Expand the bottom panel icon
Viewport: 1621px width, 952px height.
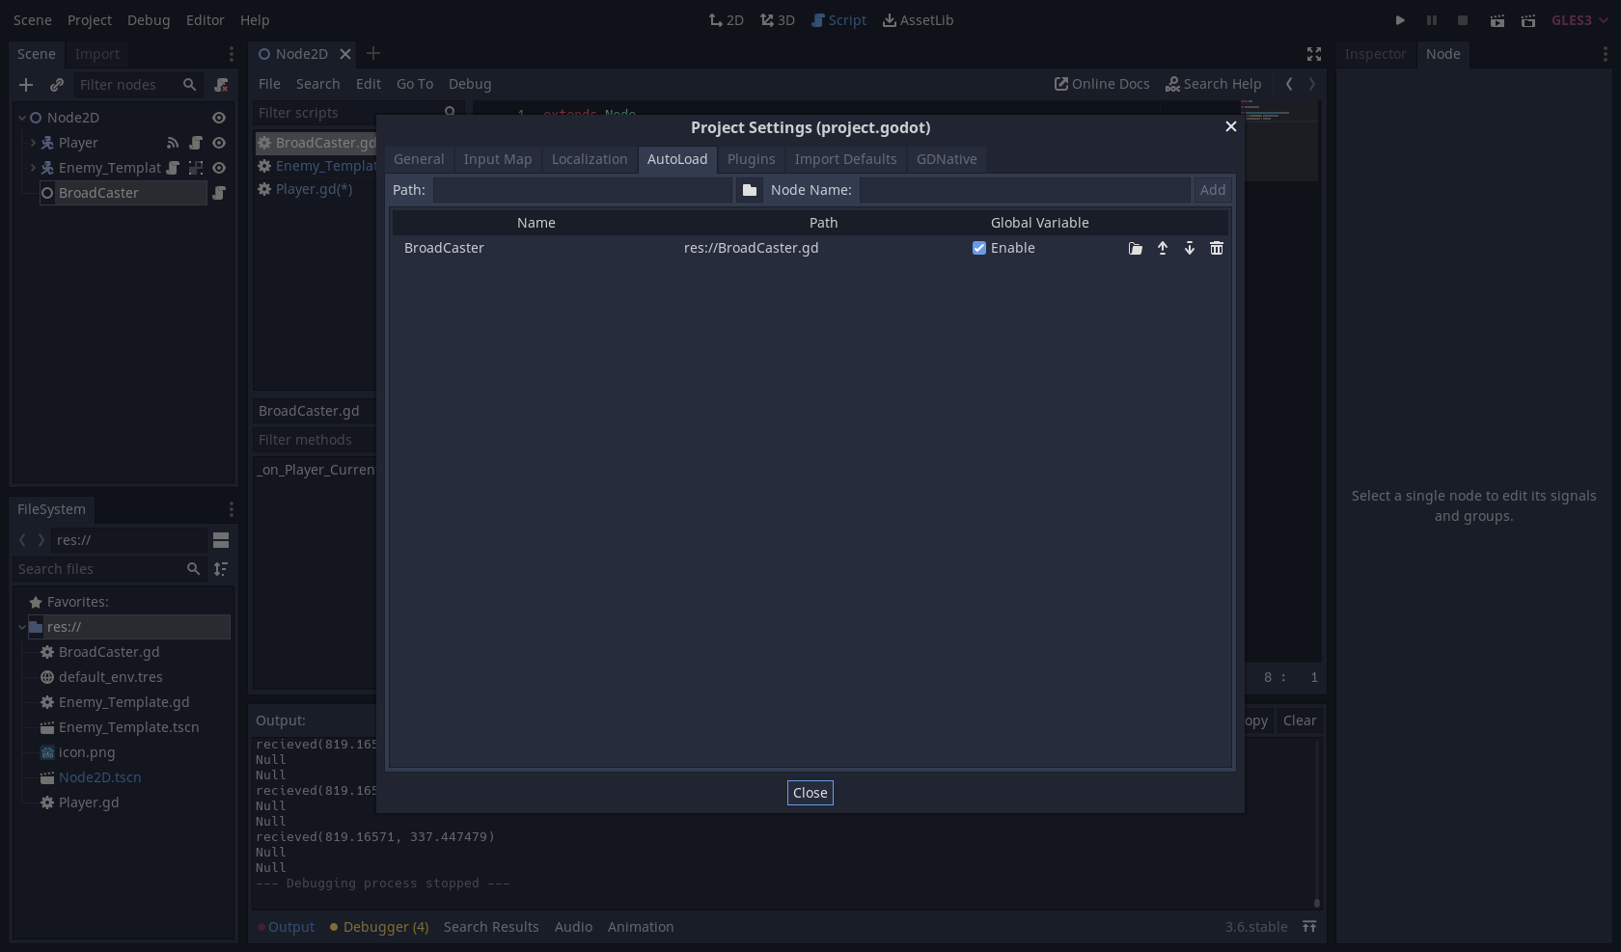click(x=1309, y=927)
